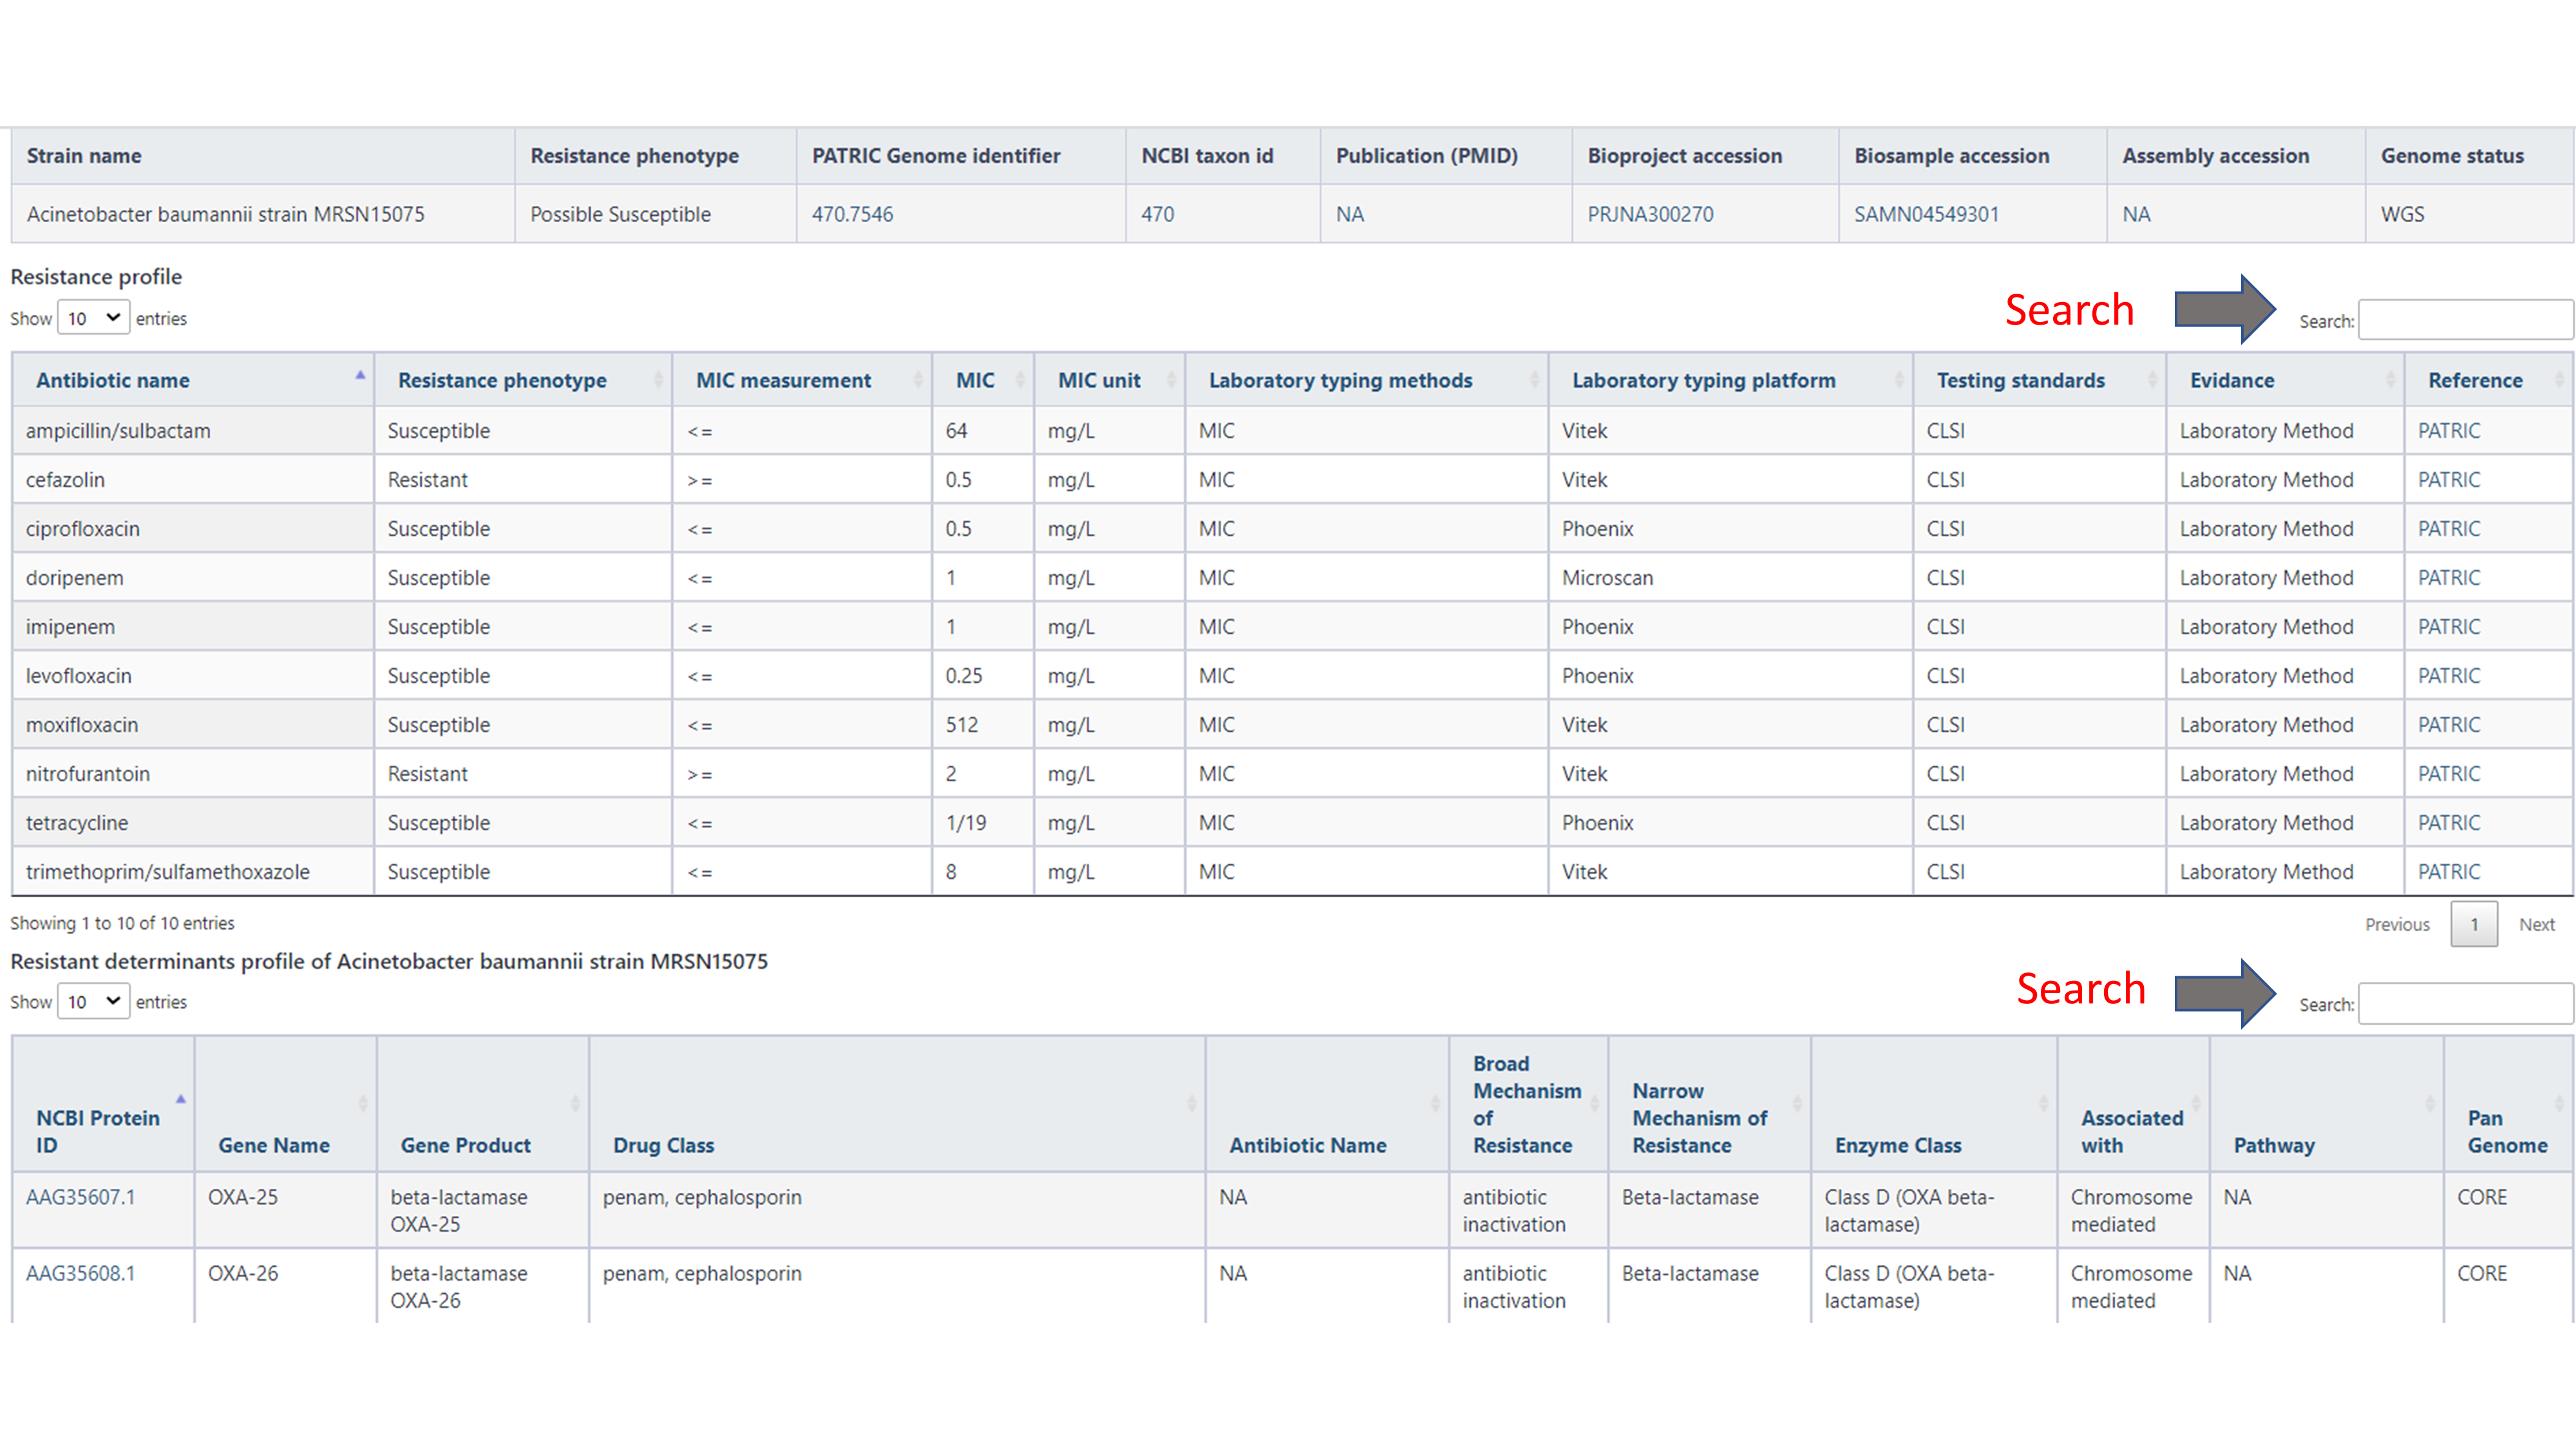Sort by Resistance phenotype column header

[502, 380]
